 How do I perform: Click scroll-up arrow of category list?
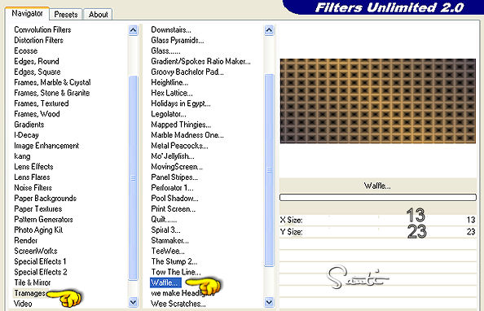tap(133, 30)
